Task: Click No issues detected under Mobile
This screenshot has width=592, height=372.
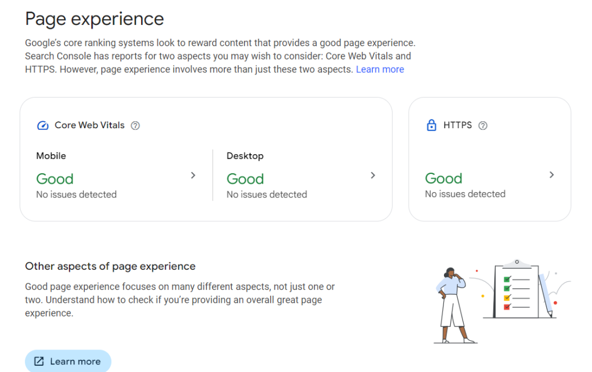Action: tap(76, 194)
